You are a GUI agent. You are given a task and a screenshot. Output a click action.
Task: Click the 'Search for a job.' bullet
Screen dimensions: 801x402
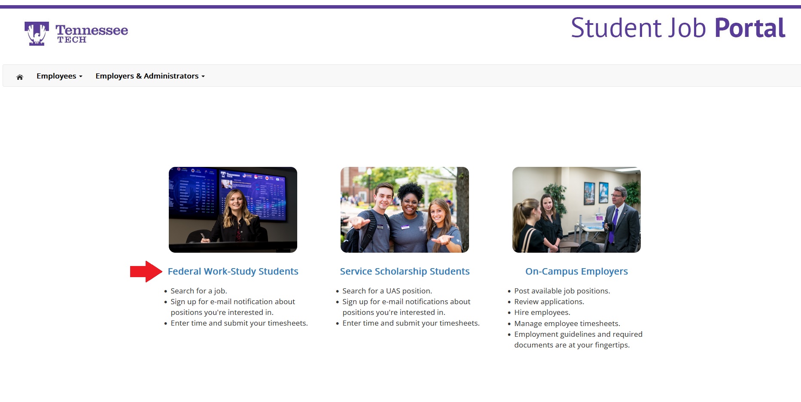tap(198, 291)
